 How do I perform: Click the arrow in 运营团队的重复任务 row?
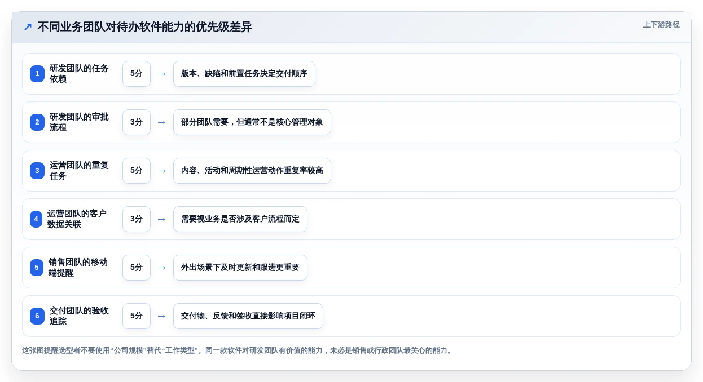[162, 171]
